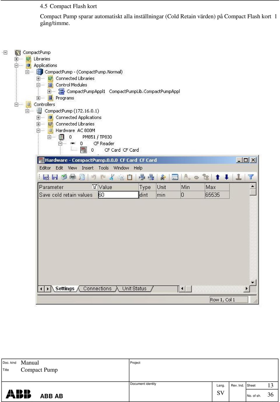This screenshot has height=402, width=280.
Task: Click the down blue arrow toolbar icon
Action: 226,177
